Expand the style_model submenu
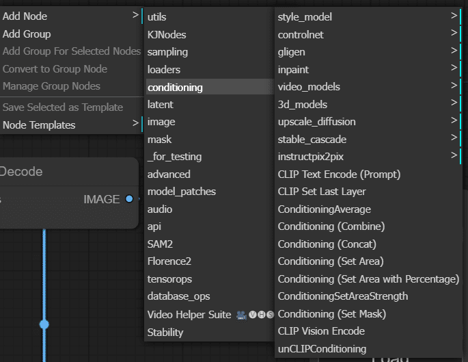 click(x=454, y=16)
